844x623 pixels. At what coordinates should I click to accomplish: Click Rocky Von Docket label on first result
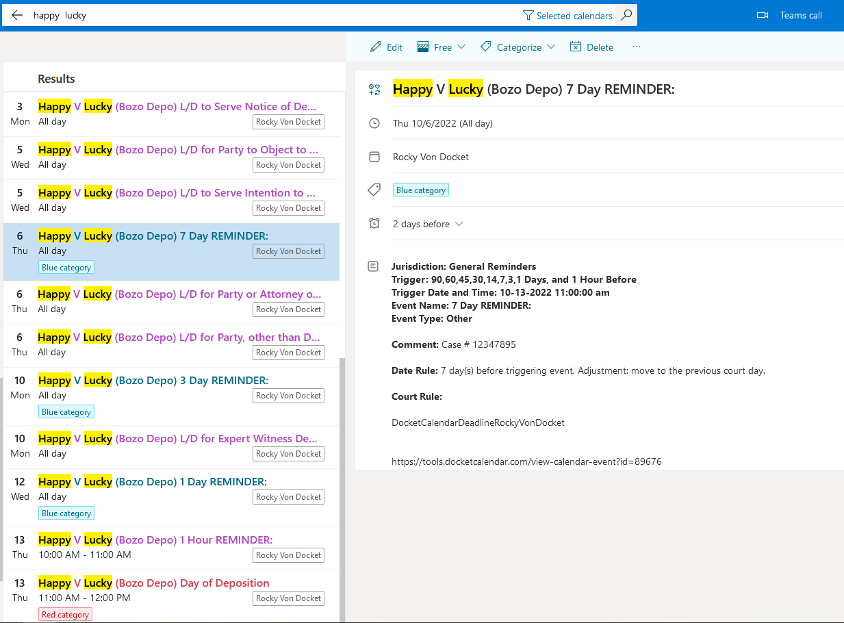pyautogui.click(x=288, y=122)
